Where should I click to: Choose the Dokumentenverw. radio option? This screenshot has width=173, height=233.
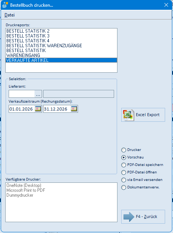click(123, 187)
